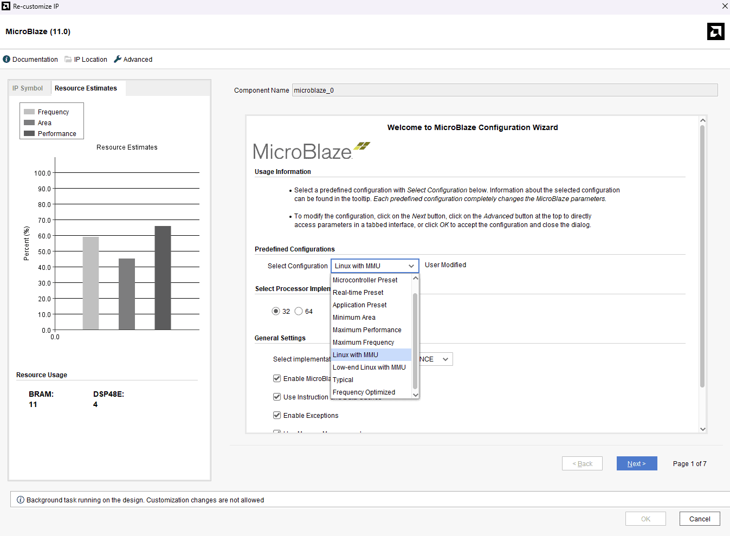Viewport: 730px width, 536px height.
Task: Click the AMD logo icon
Action: pyautogui.click(x=715, y=31)
